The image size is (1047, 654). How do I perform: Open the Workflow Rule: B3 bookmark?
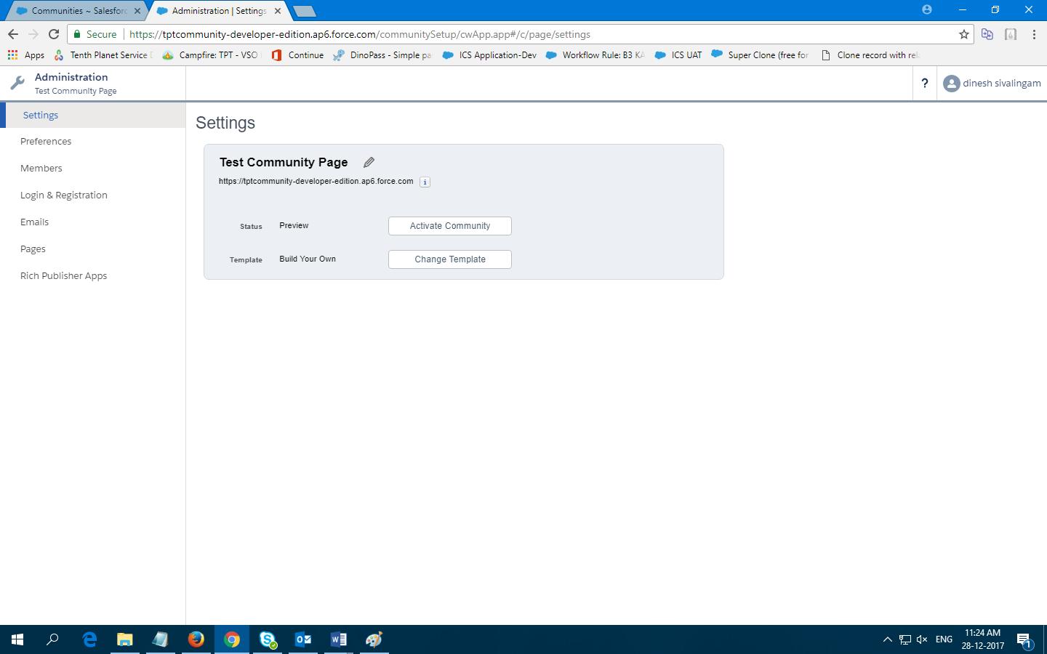pyautogui.click(x=595, y=55)
